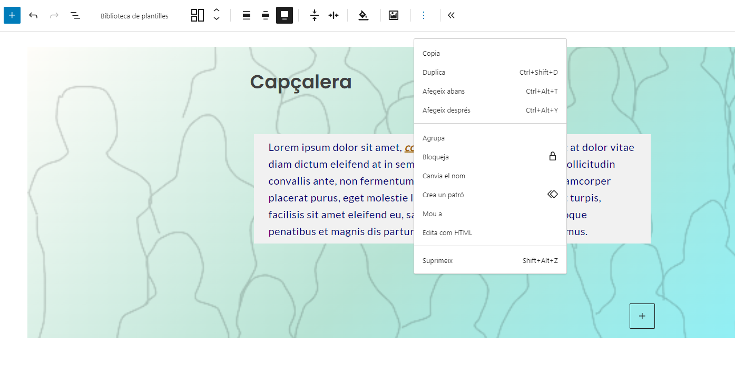Click the fill color bucket icon
735x375 pixels.
[363, 15]
